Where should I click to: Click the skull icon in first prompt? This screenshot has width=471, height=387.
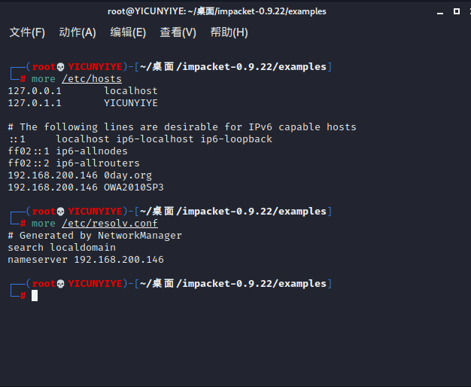(x=60, y=67)
